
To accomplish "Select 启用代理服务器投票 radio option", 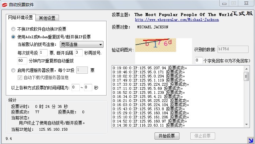I will point(13,70).
